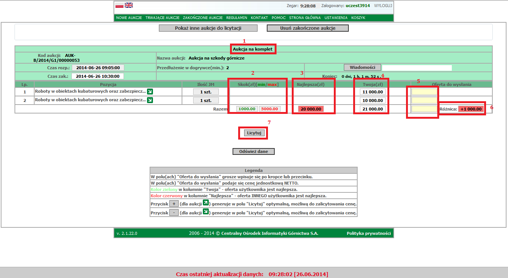Click the Pozycja column header
The width and height of the screenshot is (508, 278).
[108, 84]
